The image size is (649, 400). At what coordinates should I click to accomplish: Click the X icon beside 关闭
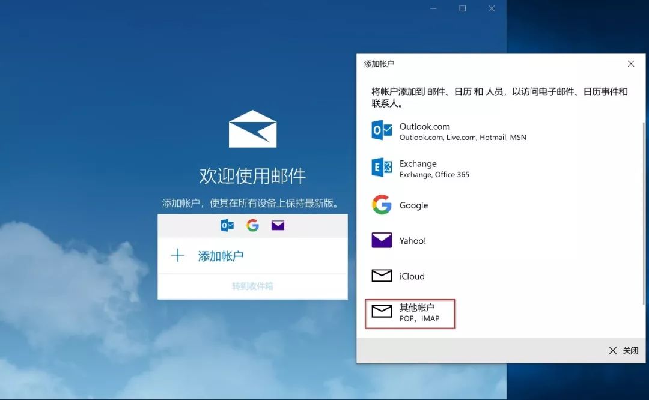coord(612,350)
